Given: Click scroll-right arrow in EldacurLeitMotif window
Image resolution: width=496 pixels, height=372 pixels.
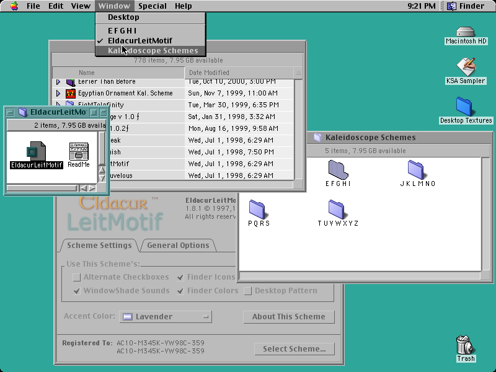Looking at the screenshot, I should [92, 188].
